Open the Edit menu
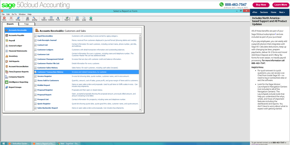This screenshot has width=290, height=145. [8, 14]
